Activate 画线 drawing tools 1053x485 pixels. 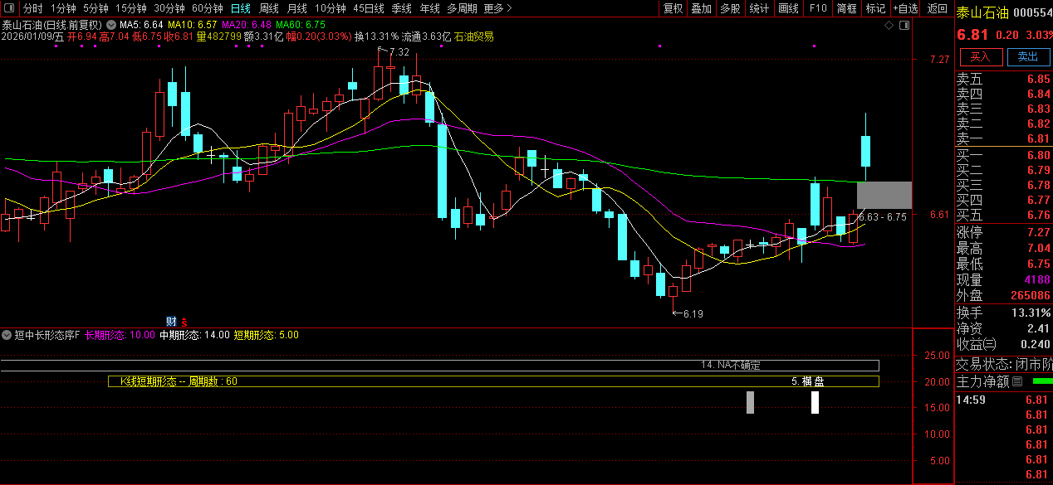pyautogui.click(x=789, y=8)
